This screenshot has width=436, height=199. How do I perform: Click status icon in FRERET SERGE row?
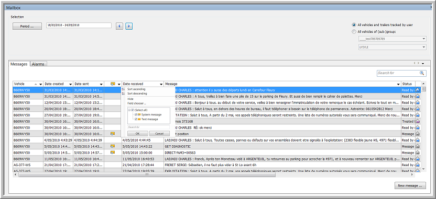[x=418, y=165]
